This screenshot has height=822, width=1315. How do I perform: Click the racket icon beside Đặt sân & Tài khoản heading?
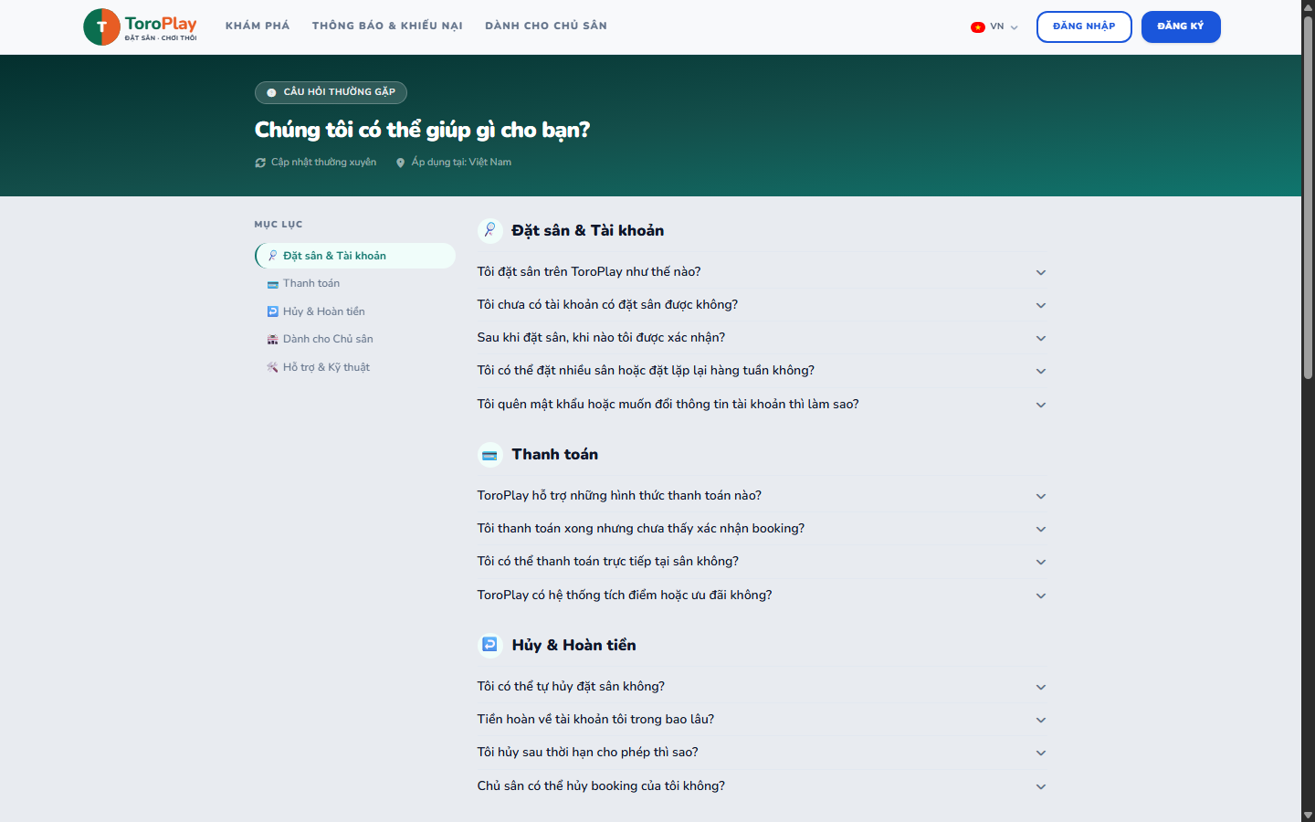[490, 230]
